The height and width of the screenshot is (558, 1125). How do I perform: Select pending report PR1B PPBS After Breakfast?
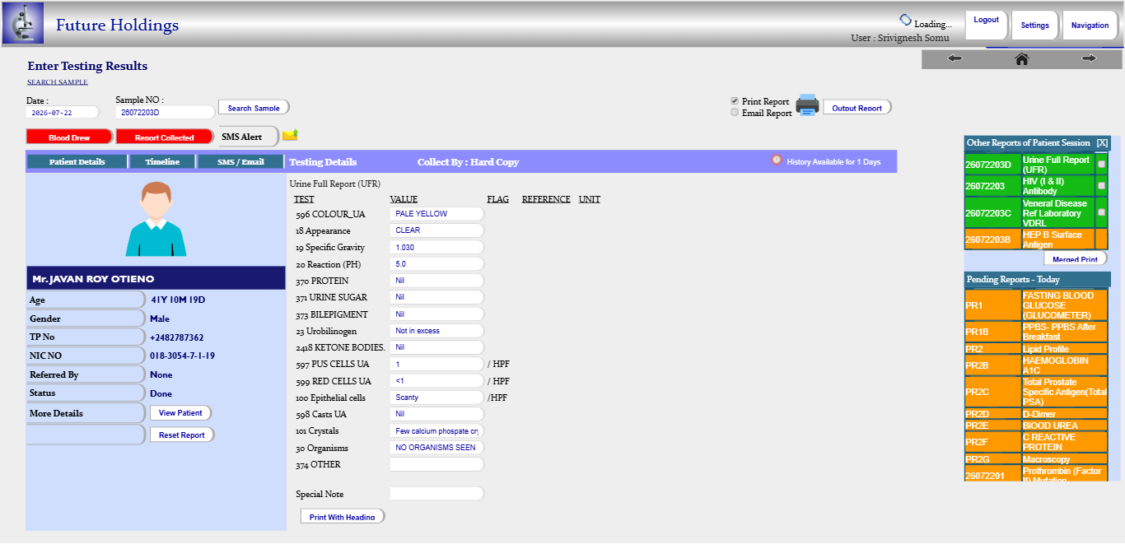click(x=1035, y=332)
